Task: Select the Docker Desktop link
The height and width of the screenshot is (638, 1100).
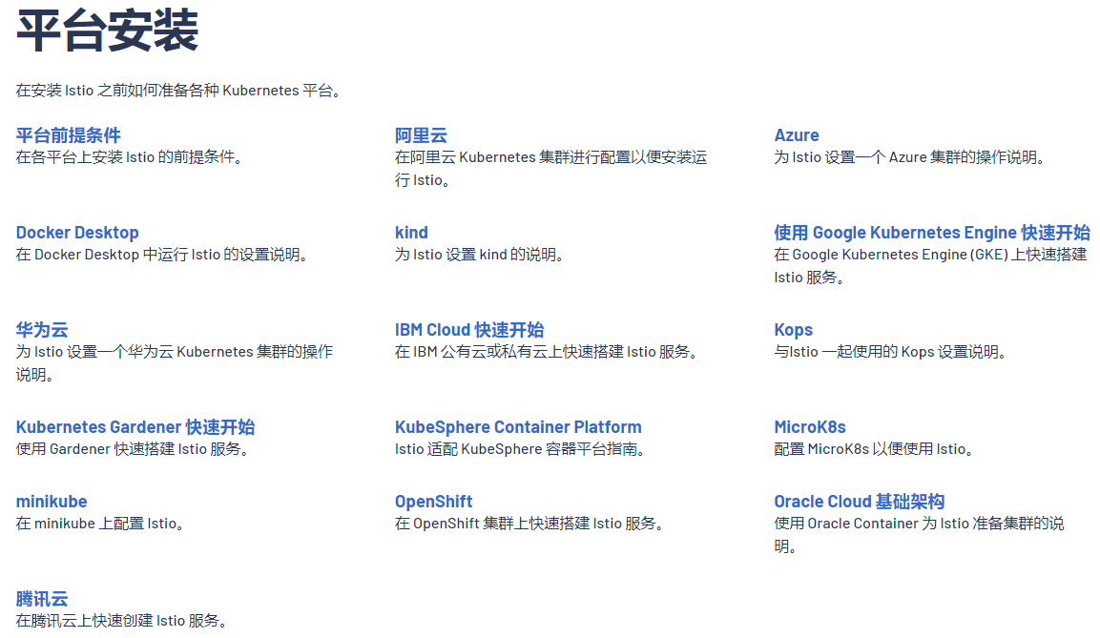Action: point(77,233)
